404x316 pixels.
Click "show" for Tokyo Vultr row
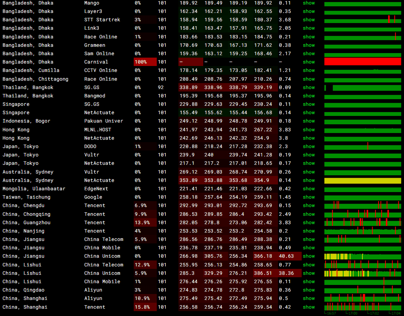309,155
